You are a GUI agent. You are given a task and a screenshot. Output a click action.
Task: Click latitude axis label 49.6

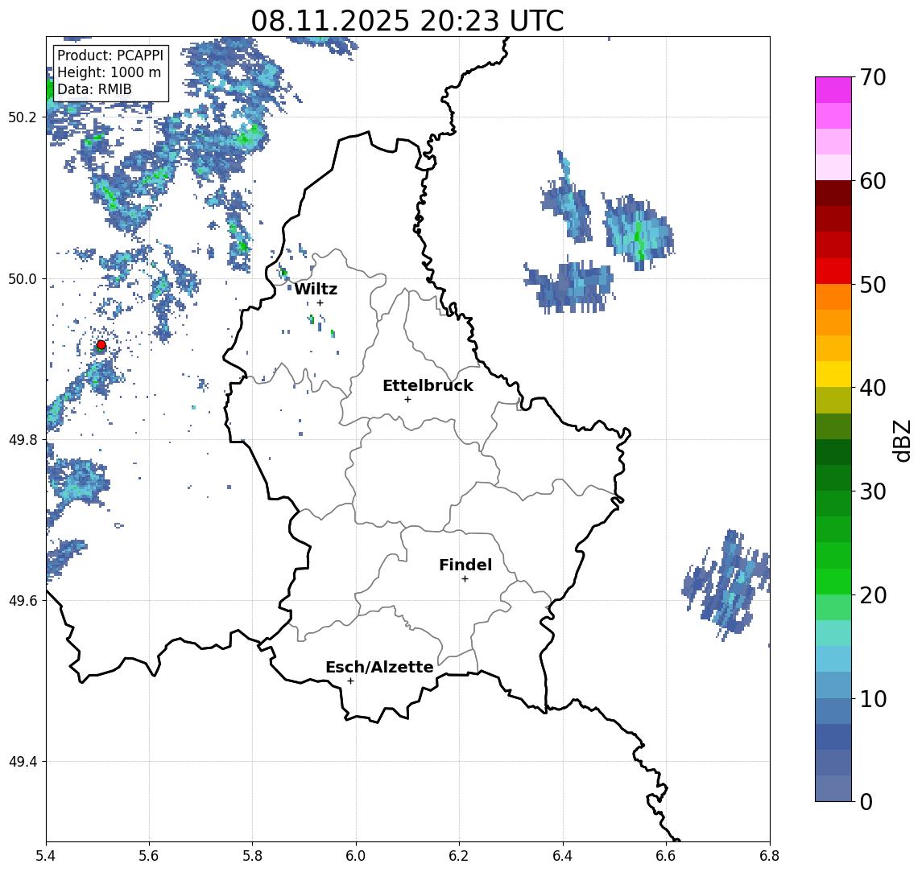(x=23, y=601)
